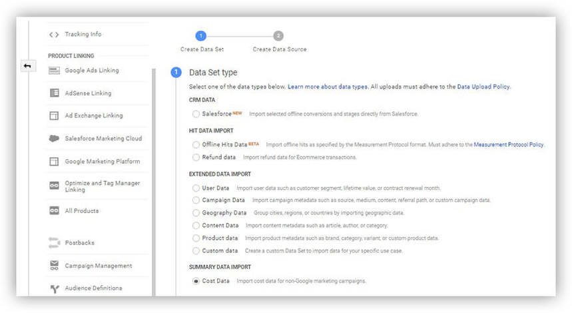Open the Measurement Protocol Policy link

(x=509, y=145)
